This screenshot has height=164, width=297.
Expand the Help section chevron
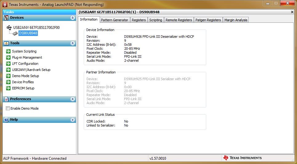coord(73,119)
